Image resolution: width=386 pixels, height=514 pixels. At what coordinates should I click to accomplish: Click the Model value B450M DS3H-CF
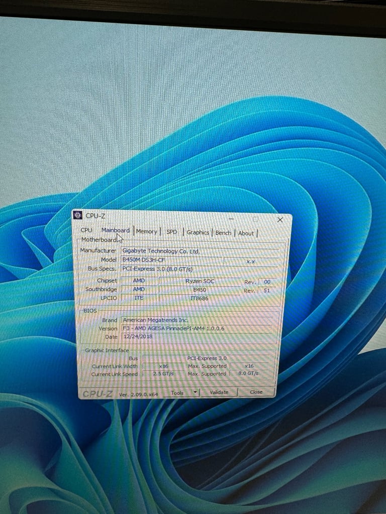172,260
